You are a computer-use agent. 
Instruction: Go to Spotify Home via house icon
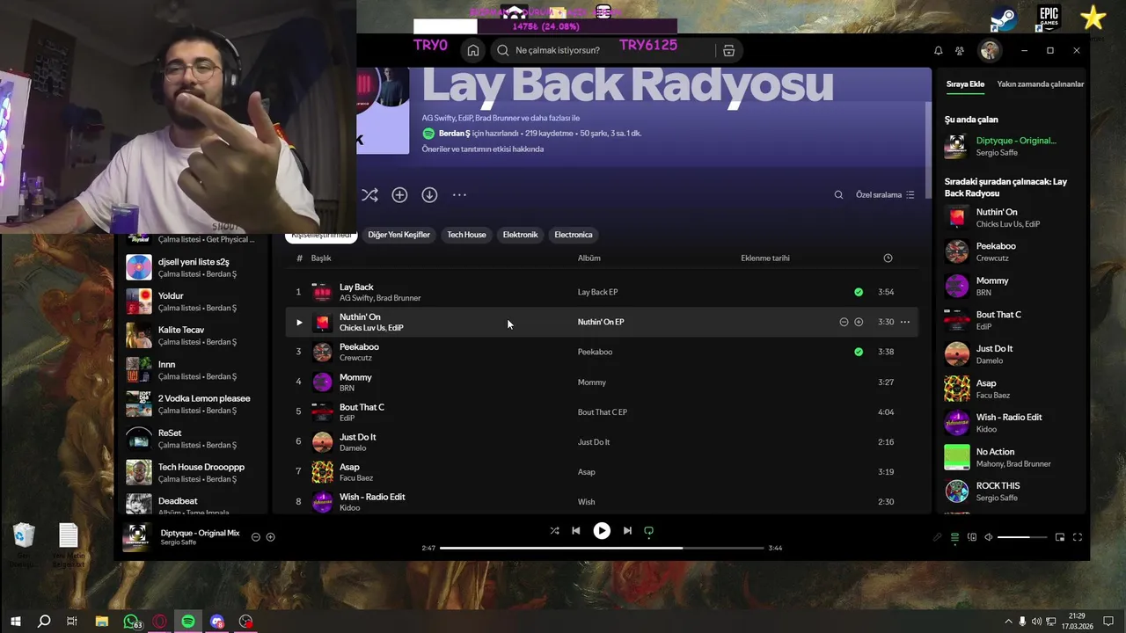473,50
